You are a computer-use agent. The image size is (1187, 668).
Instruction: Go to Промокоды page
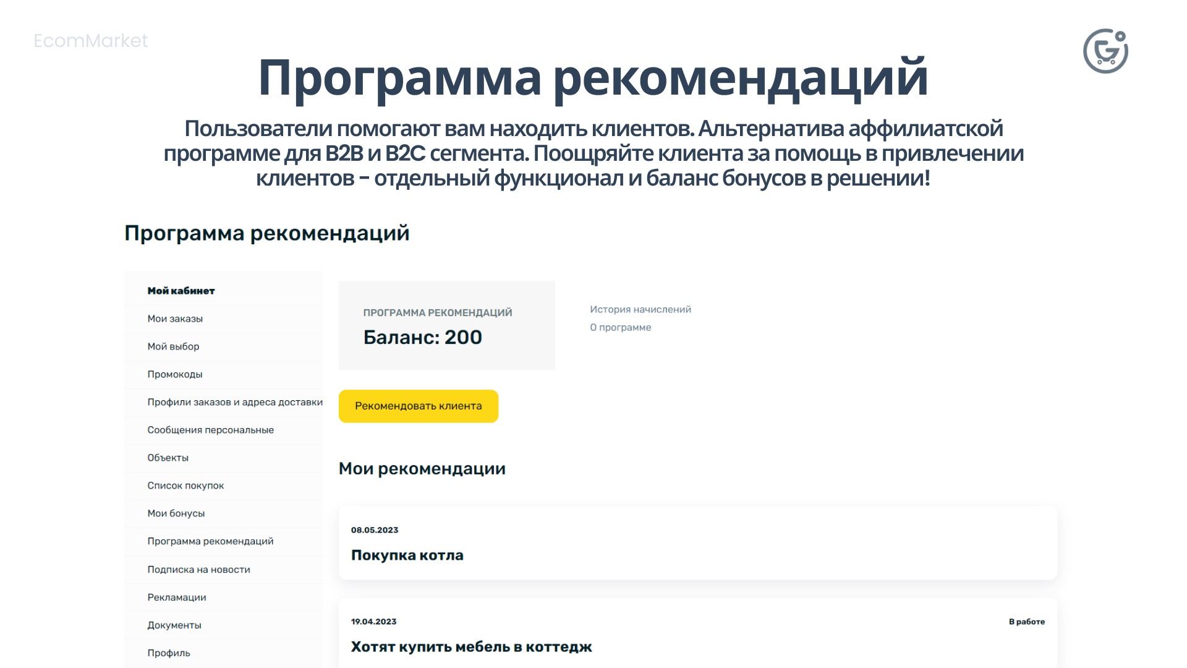[174, 374]
